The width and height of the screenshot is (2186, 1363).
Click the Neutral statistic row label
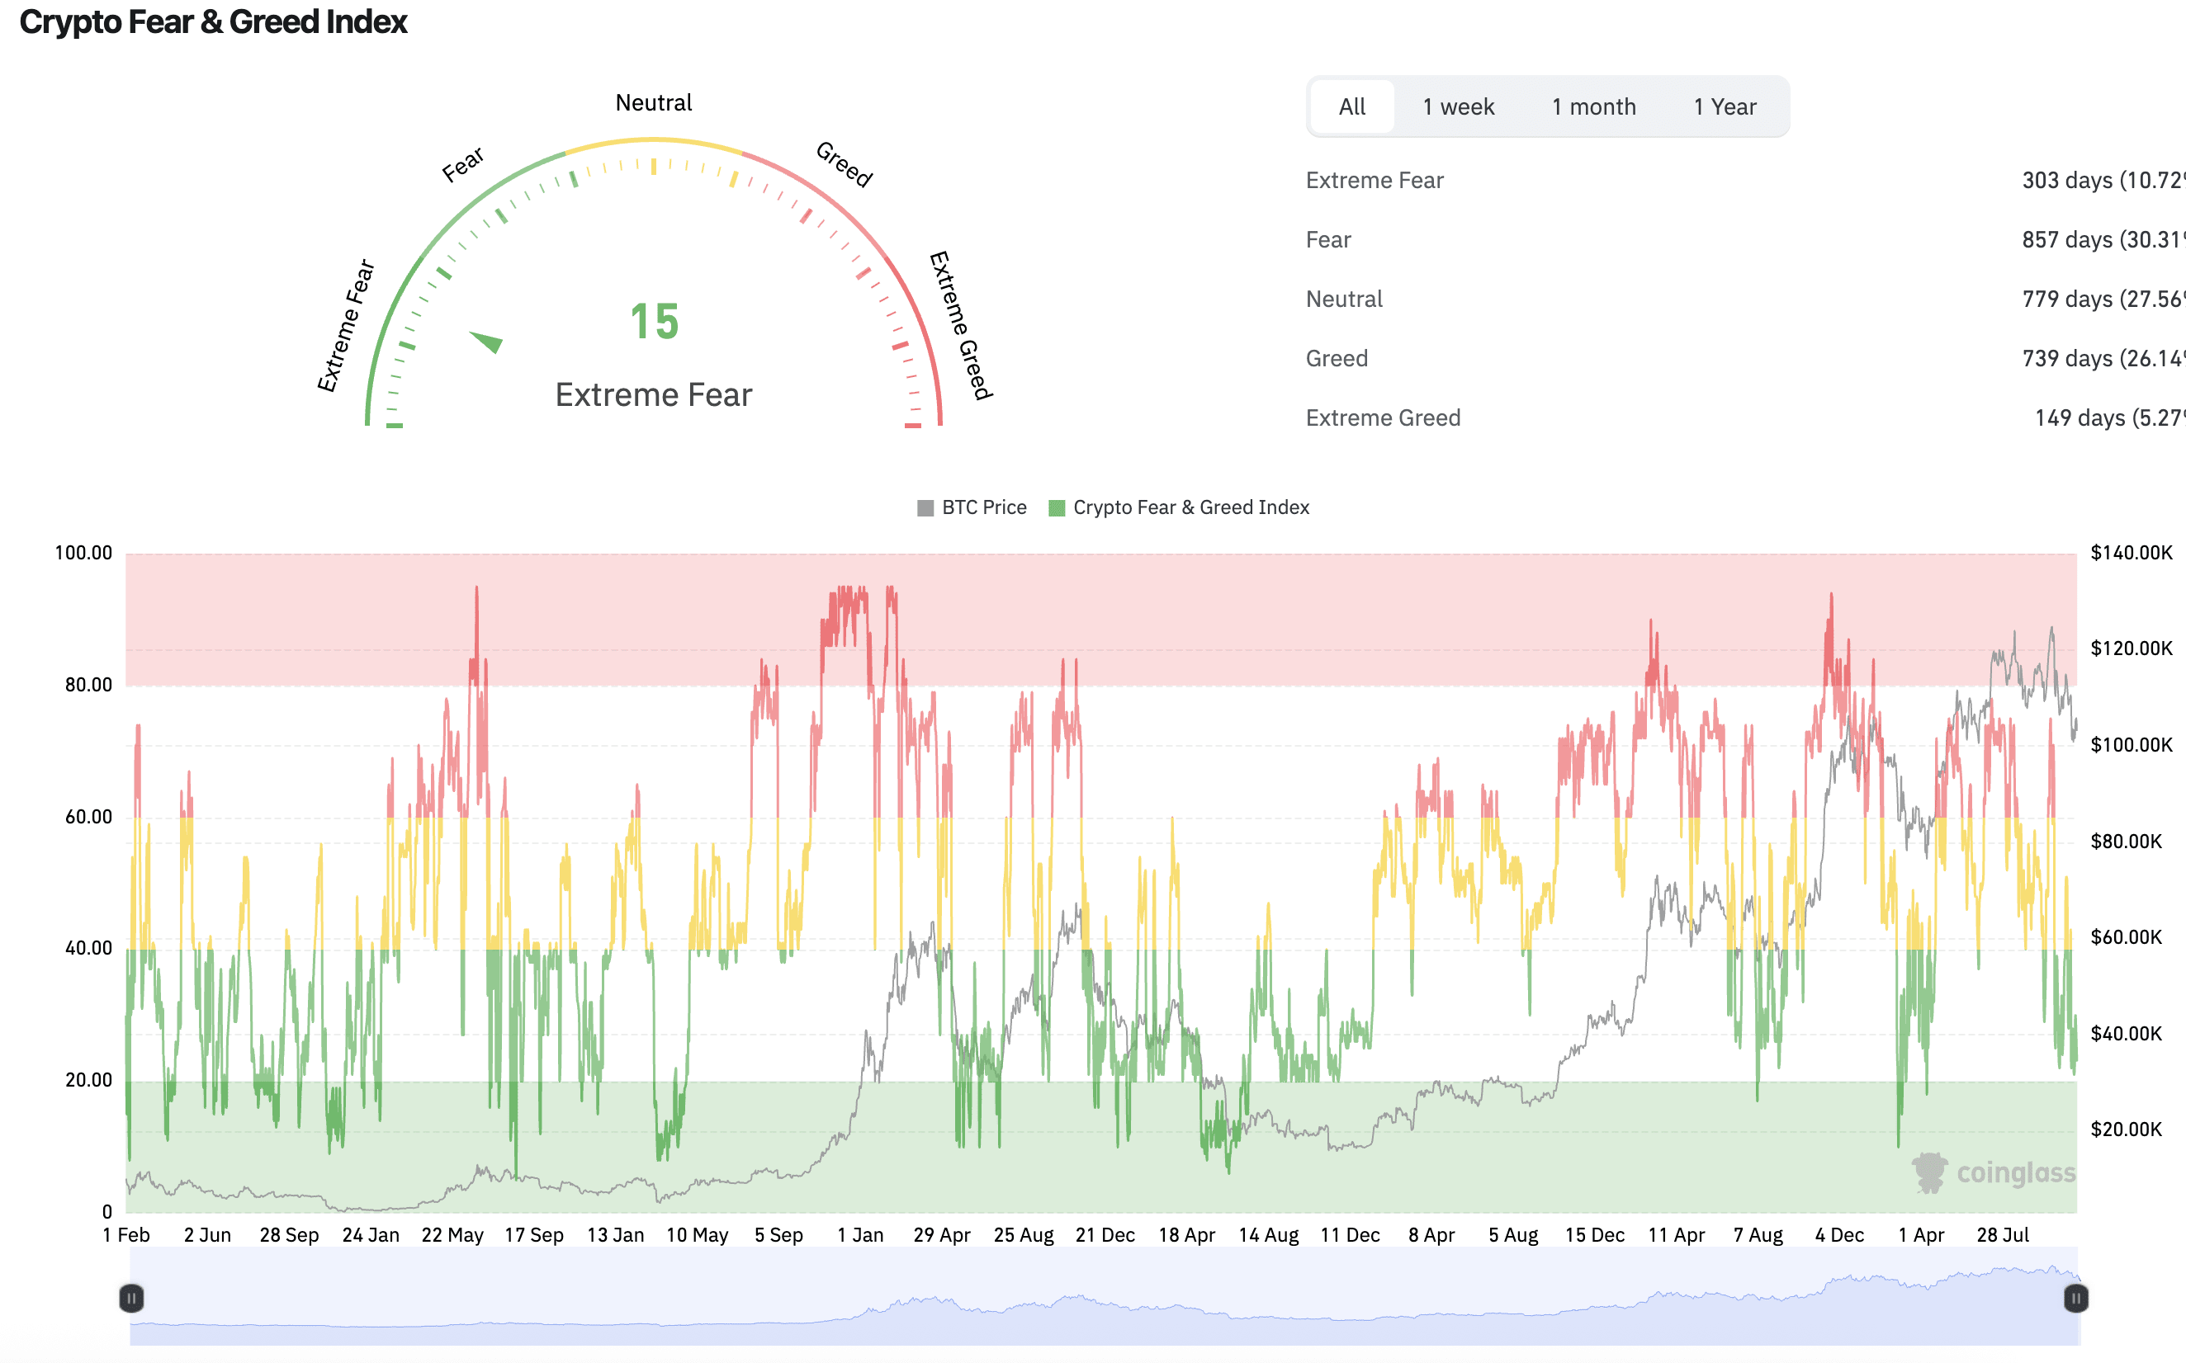[x=1343, y=299]
